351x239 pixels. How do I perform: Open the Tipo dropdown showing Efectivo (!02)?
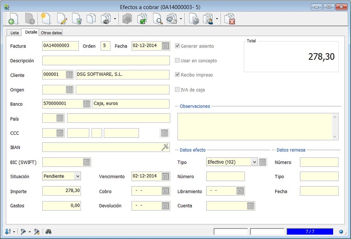point(254,162)
